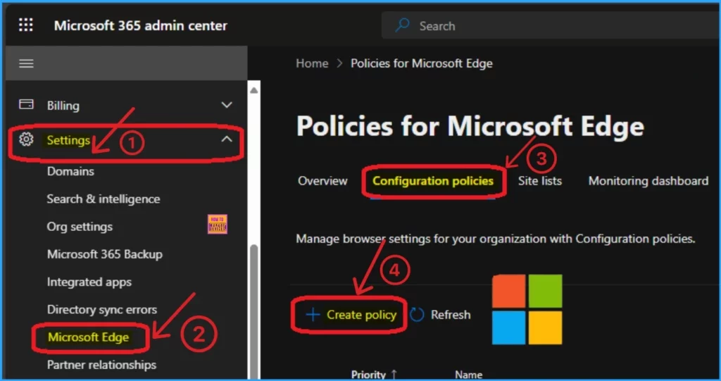Image resolution: width=721 pixels, height=381 pixels.
Task: Open the Overview tab
Action: 322,181
